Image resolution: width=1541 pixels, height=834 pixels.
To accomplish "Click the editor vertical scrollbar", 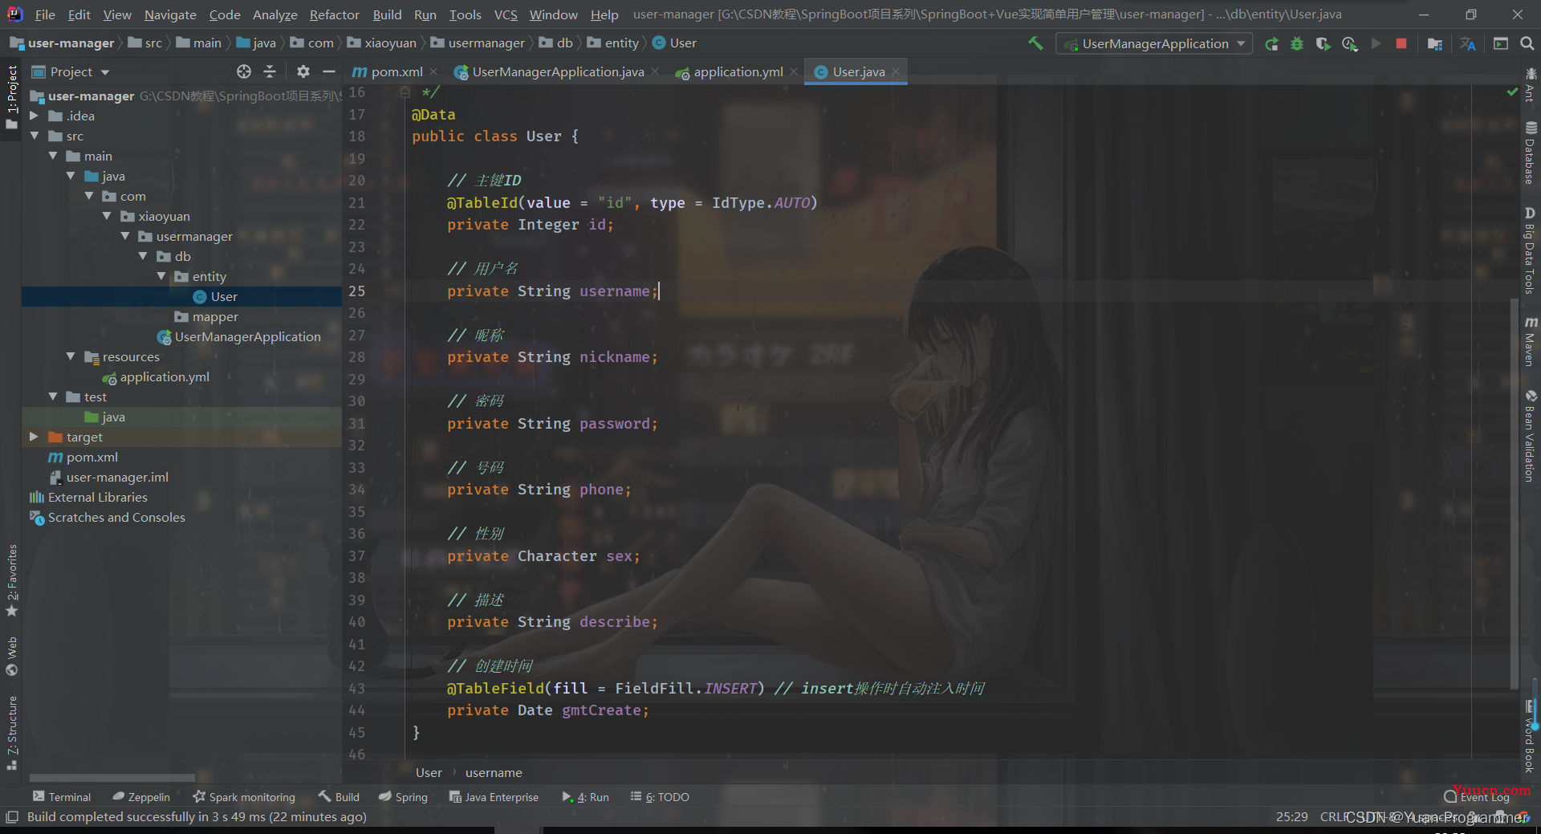I will click(x=1514, y=493).
